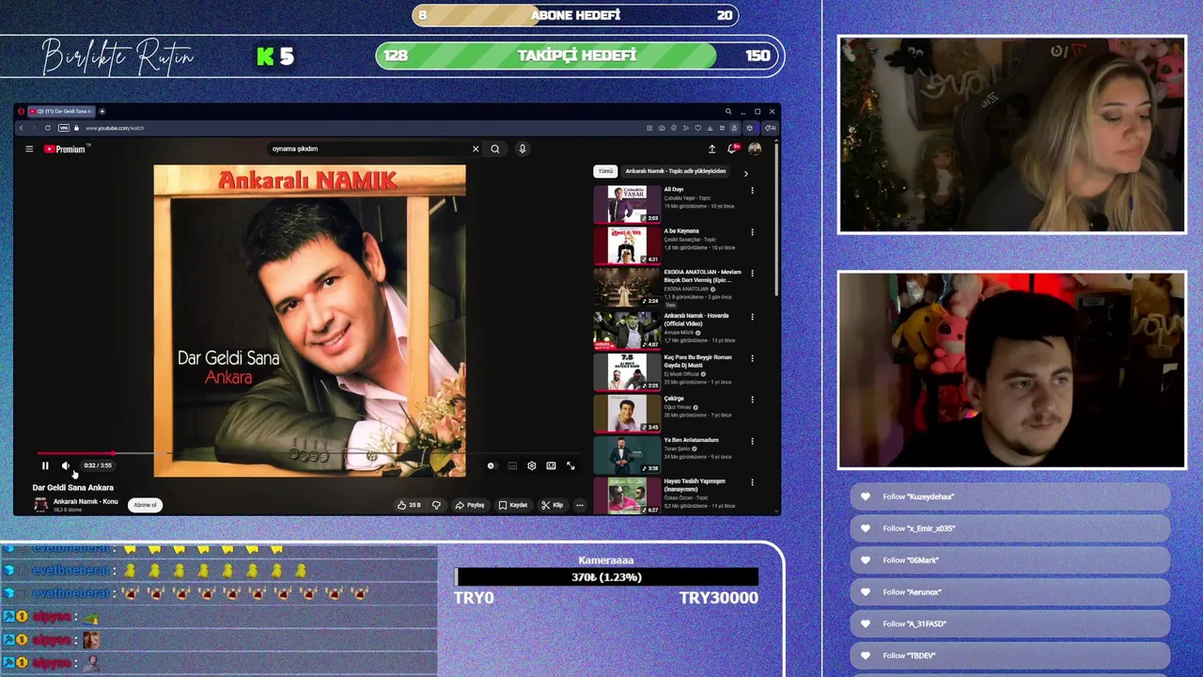Viewport: 1203px width, 677px height.
Task: Show more filter chips with right chevron
Action: pyautogui.click(x=746, y=173)
